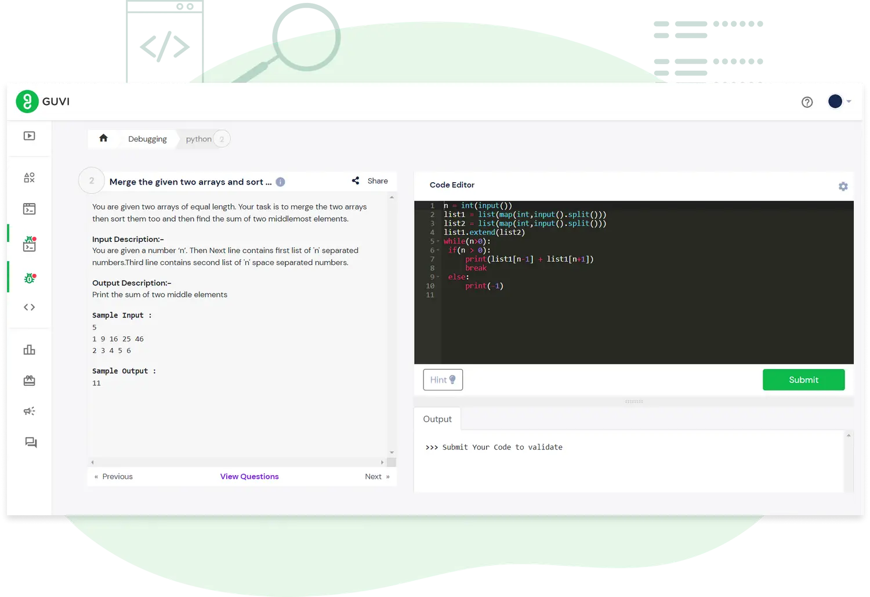Image resolution: width=870 pixels, height=597 pixels.
Task: Show the question info icon
Action: [280, 182]
